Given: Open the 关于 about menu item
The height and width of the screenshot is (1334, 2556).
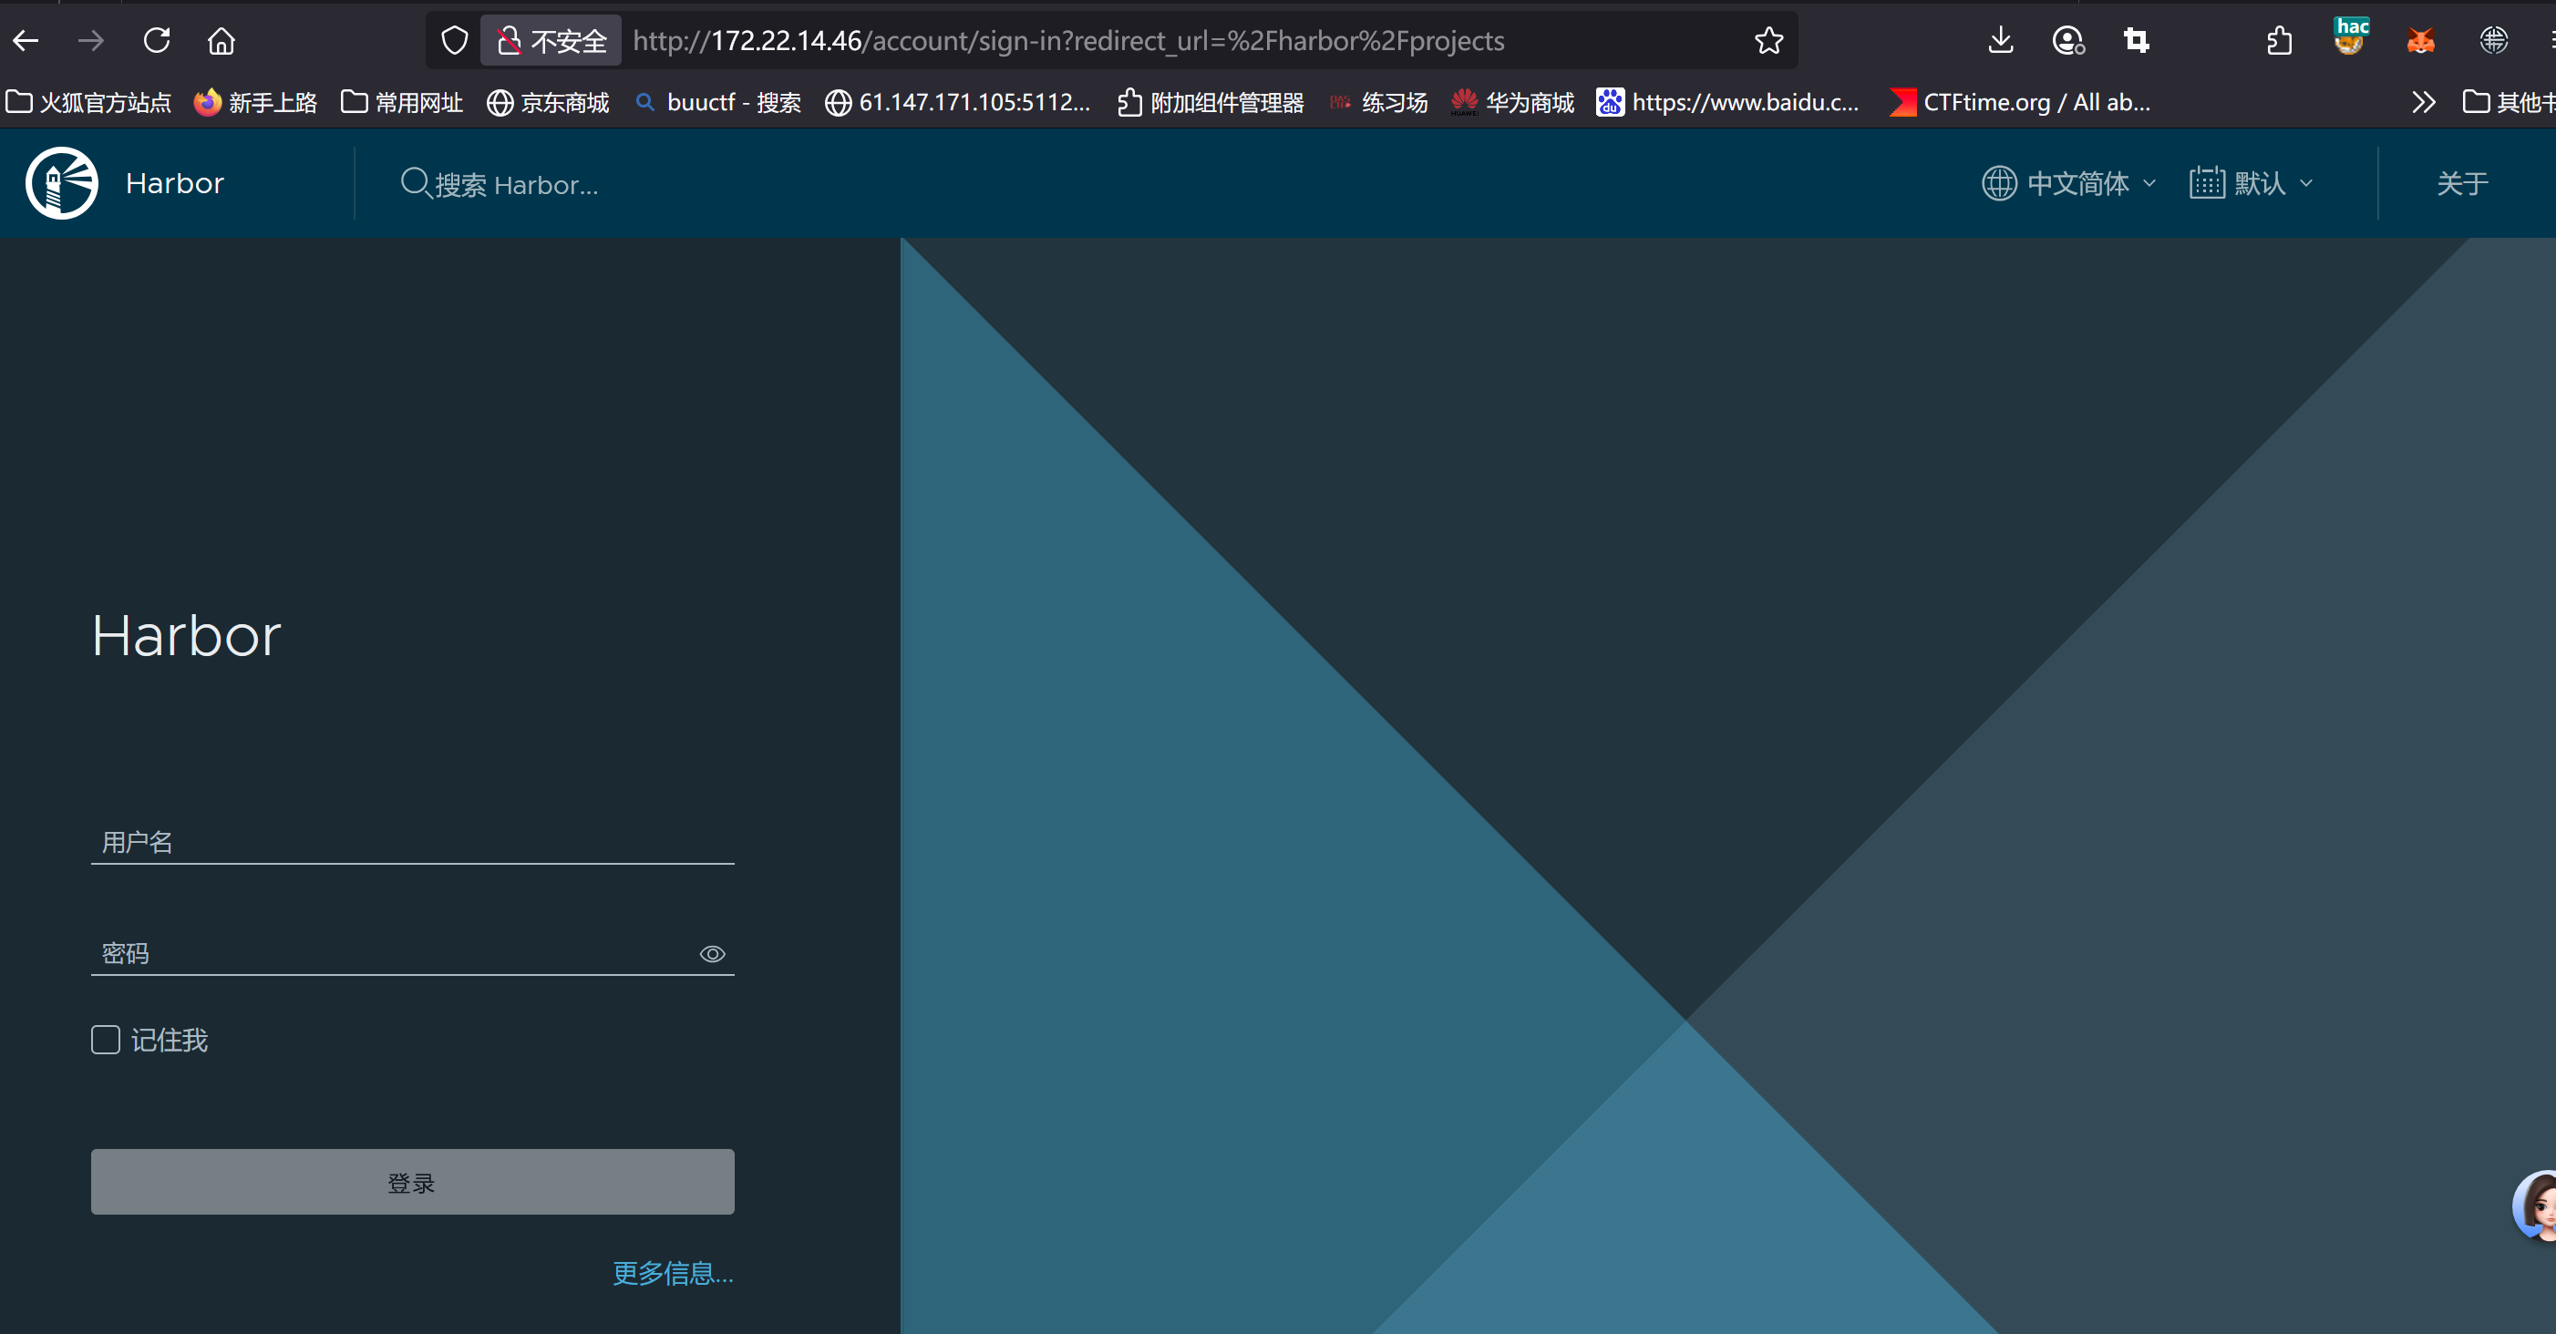Looking at the screenshot, I should tap(2462, 183).
